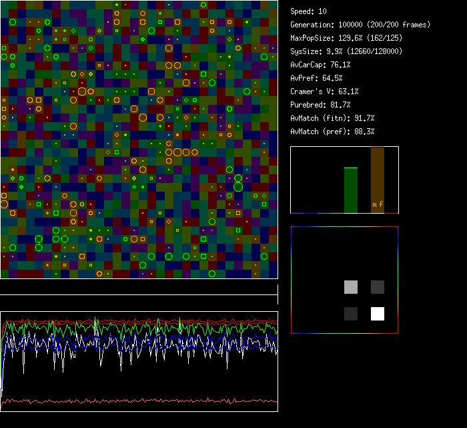This screenshot has width=467, height=428.
Task: Click the MaxPopSize statistic
Action: (344, 38)
